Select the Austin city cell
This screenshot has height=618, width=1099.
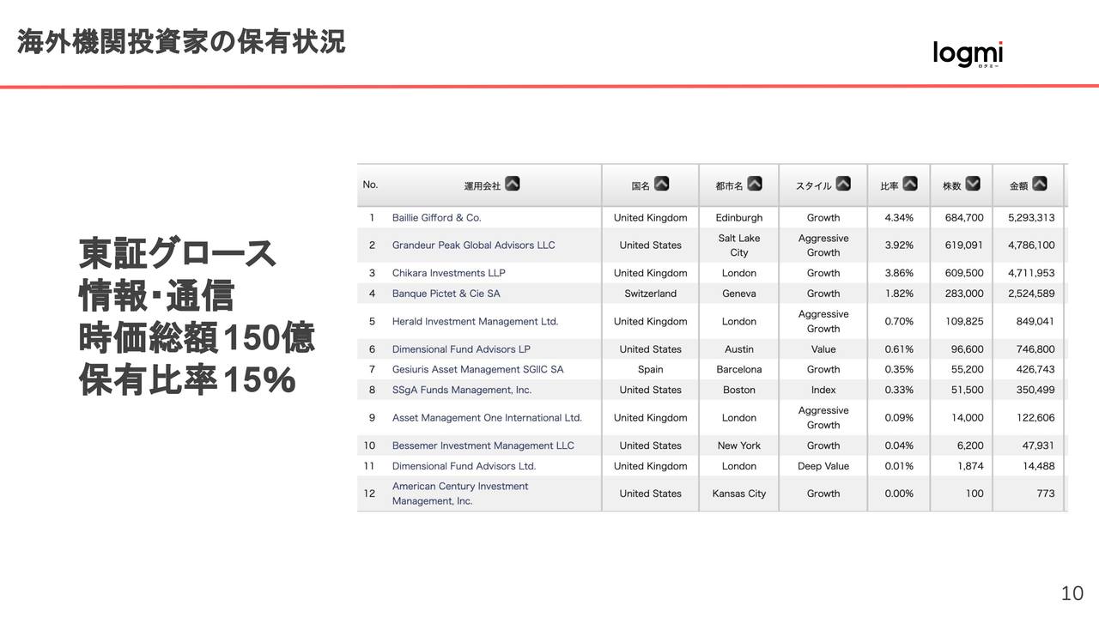coord(739,349)
